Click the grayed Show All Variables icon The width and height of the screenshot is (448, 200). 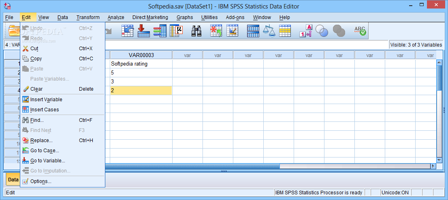coord(339,31)
